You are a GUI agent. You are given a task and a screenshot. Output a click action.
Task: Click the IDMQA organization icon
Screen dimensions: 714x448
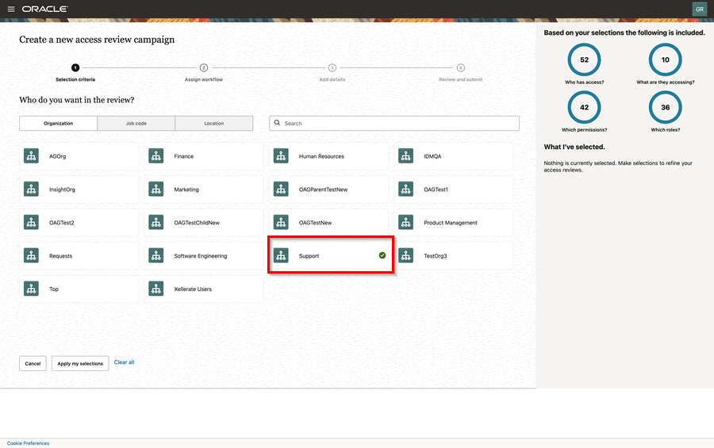405,156
